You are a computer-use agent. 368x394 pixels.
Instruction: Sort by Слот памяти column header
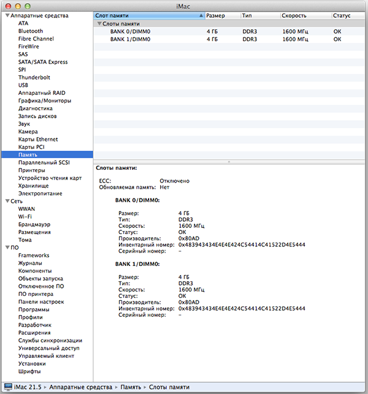(150, 15)
